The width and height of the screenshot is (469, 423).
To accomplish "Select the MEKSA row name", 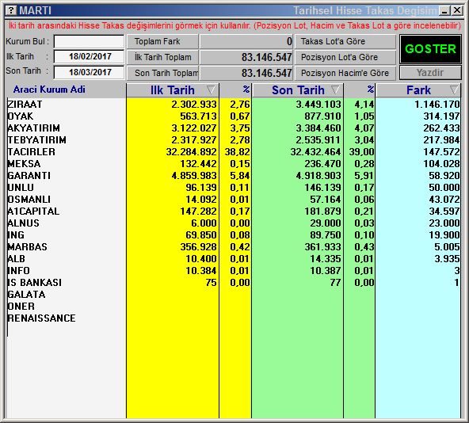I will [x=25, y=164].
